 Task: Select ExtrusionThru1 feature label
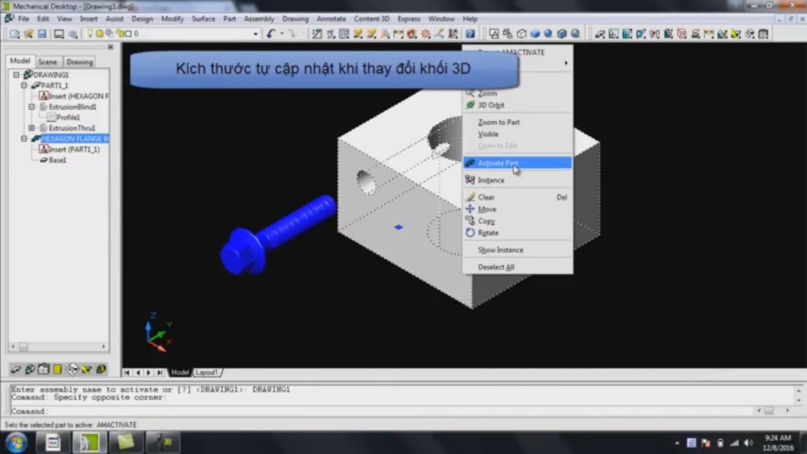click(73, 129)
